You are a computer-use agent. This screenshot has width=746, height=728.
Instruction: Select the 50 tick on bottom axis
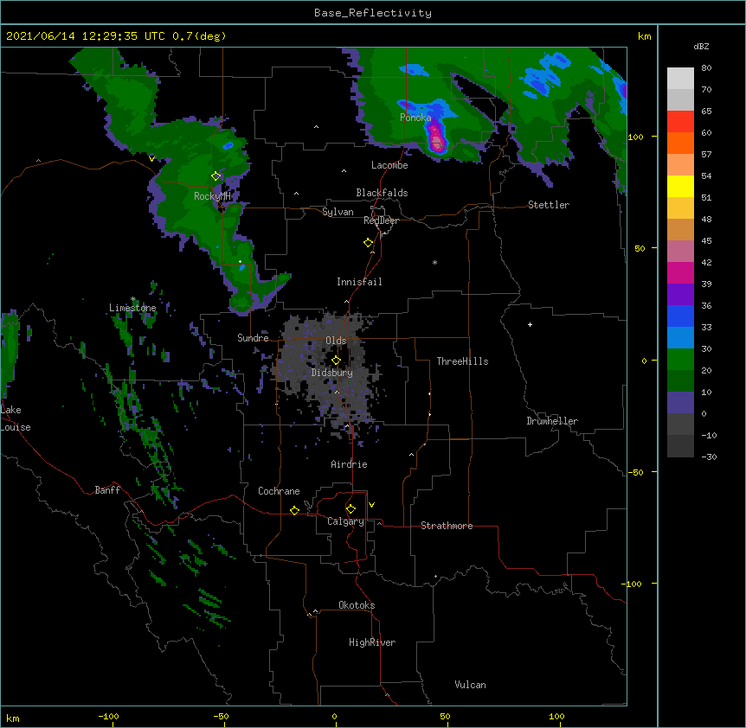click(x=445, y=716)
